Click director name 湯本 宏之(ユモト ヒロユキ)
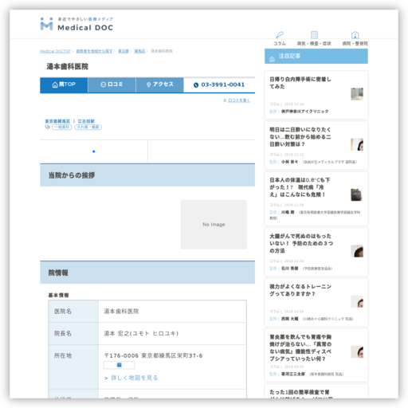408x408 pixels. (x=141, y=333)
